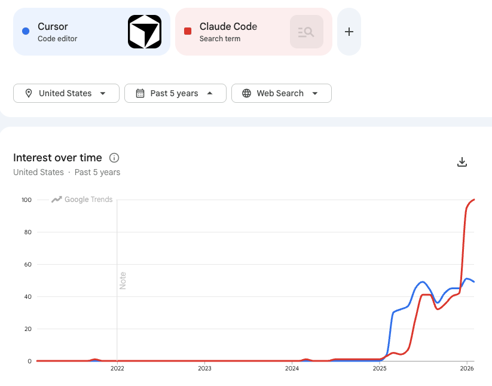
Task: Download the Interest over time chart data
Action: (x=462, y=162)
